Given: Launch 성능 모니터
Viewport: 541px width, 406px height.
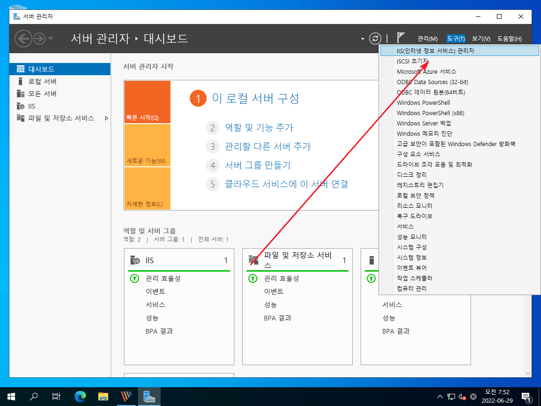Looking at the screenshot, I should (460, 237).
